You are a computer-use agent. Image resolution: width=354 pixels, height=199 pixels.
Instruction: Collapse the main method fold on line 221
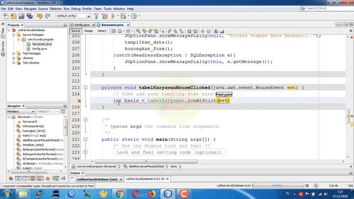tap(86, 139)
